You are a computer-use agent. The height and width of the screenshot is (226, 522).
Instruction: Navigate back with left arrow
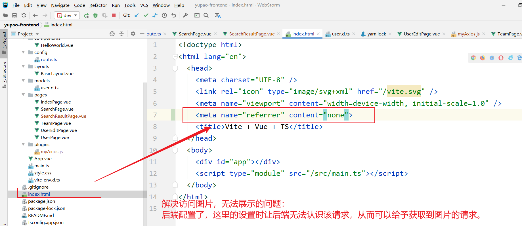(35, 15)
